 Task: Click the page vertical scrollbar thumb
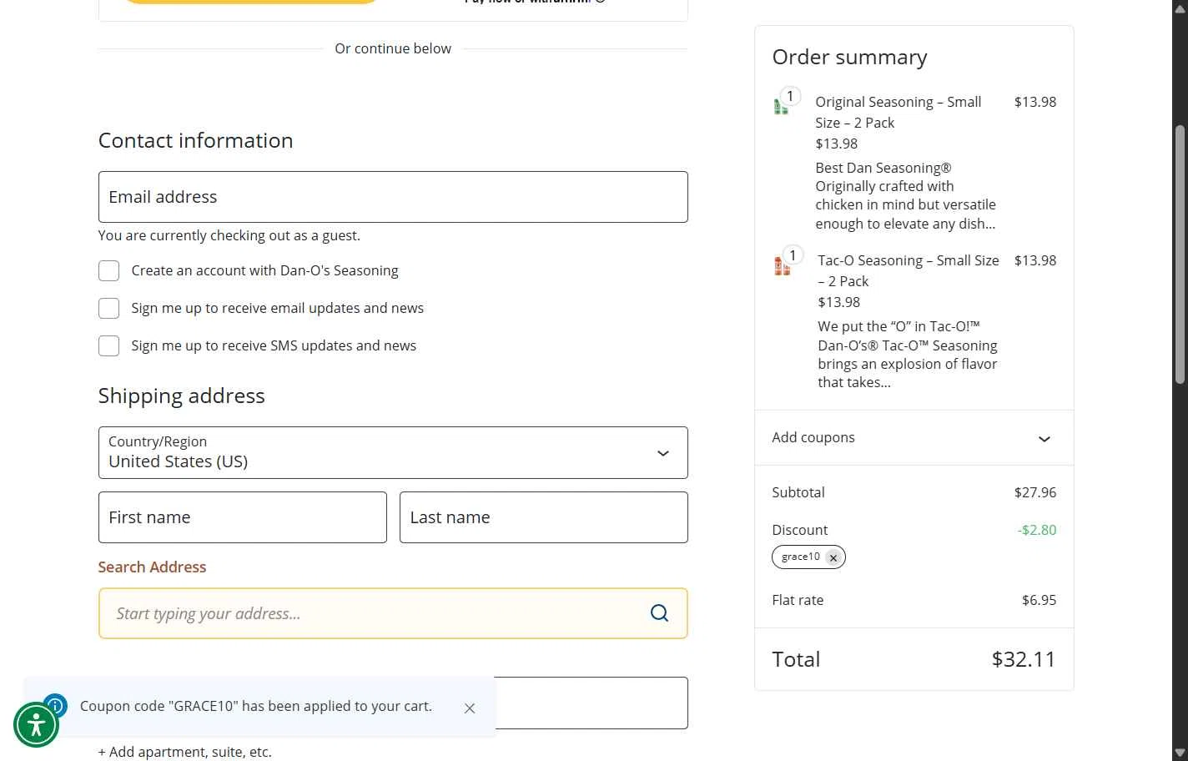(x=1180, y=255)
